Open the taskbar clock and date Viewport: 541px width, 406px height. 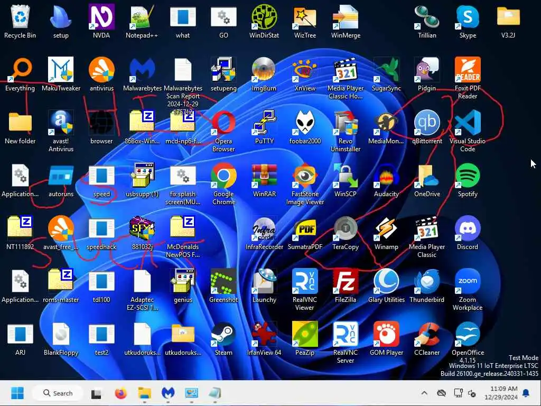501,393
